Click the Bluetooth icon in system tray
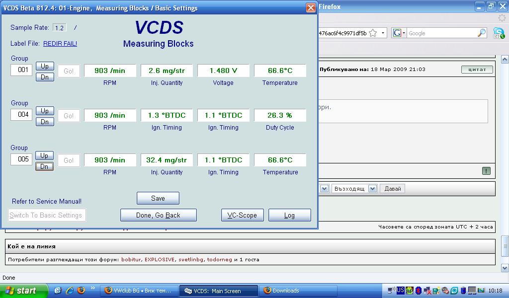Screen dimensions: 509x298 [419, 291]
